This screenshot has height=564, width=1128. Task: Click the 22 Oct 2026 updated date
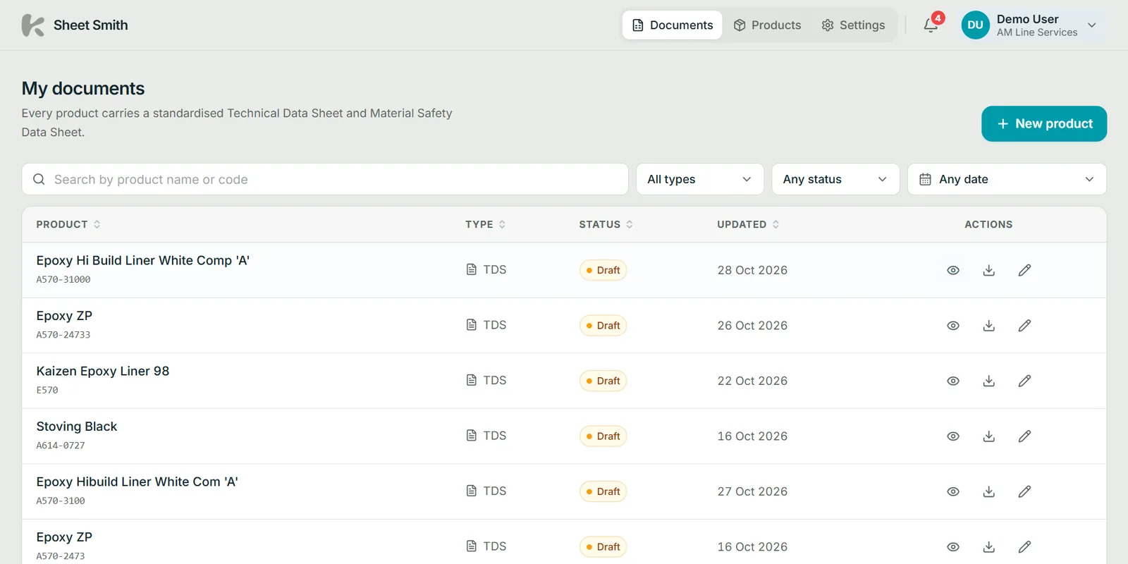tap(752, 381)
